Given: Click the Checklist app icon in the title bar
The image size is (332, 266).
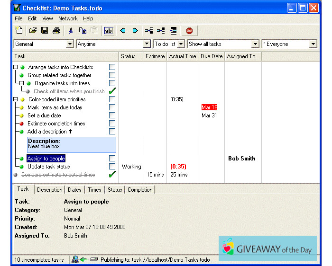Looking at the screenshot, I should (17, 8).
